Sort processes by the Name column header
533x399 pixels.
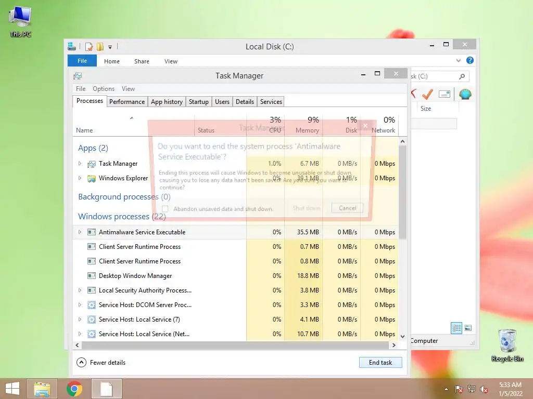pyautogui.click(x=133, y=125)
